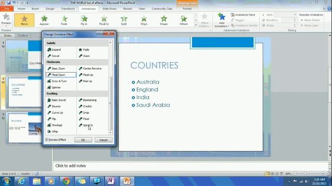This screenshot has width=332, height=186.
Task: Choose Pinwheel entrance effect
Action: [x=55, y=125]
